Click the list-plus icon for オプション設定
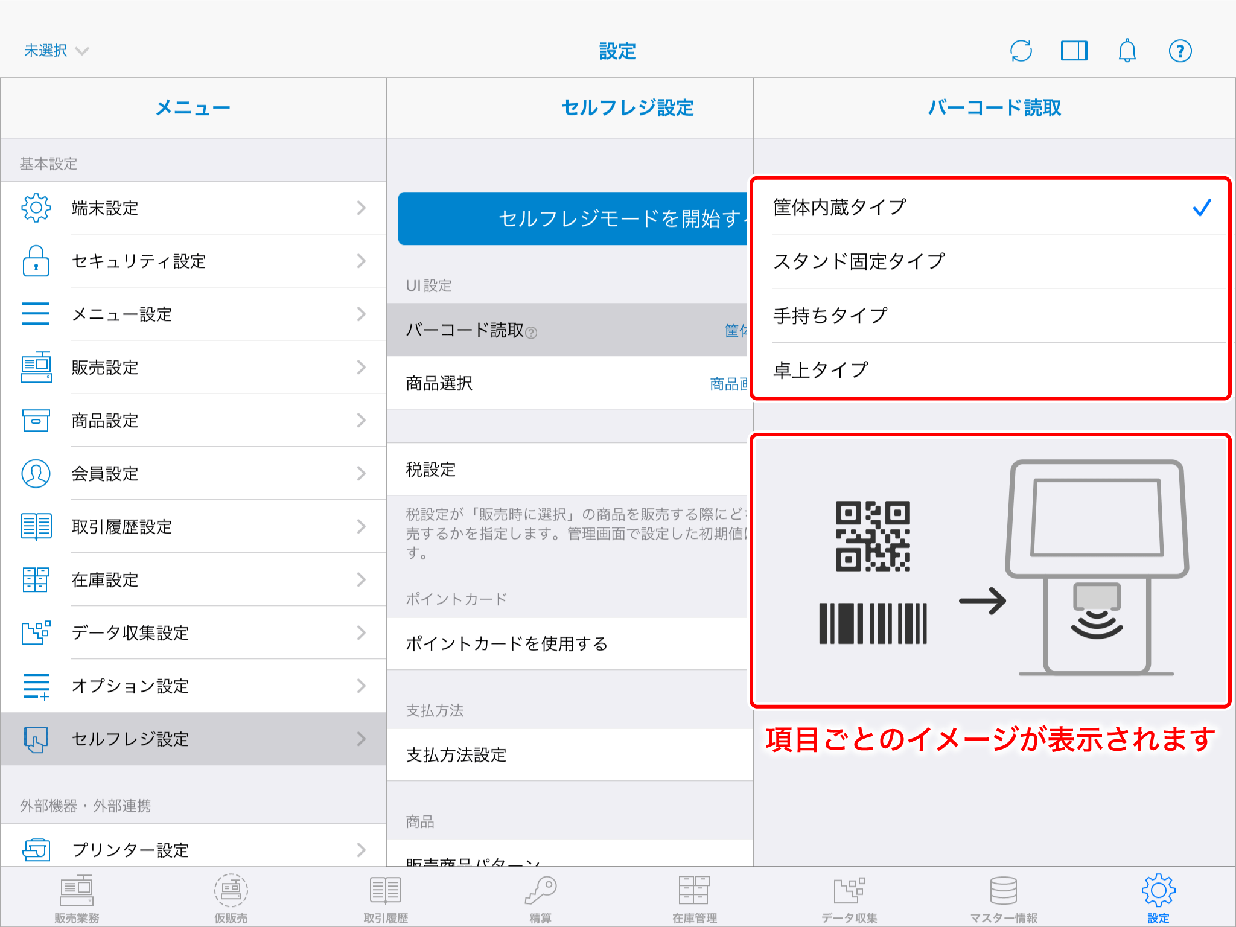Viewport: 1236px width, 927px height. pos(36,686)
